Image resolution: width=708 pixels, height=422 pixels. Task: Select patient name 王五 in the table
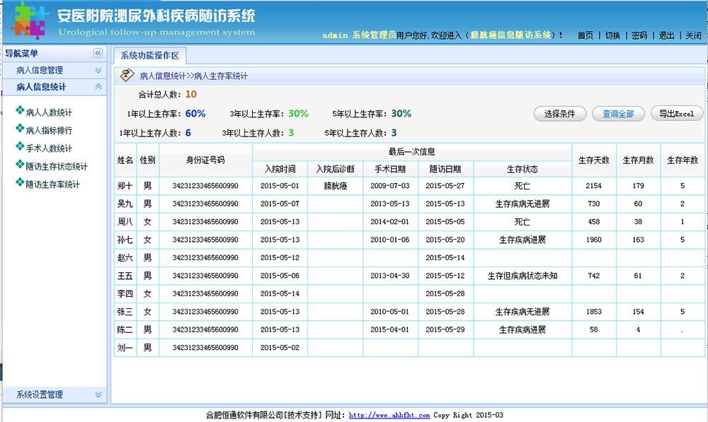tap(125, 276)
